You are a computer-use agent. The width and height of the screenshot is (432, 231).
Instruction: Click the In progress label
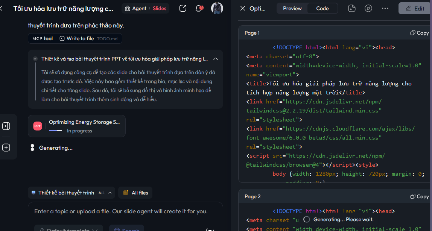79,131
